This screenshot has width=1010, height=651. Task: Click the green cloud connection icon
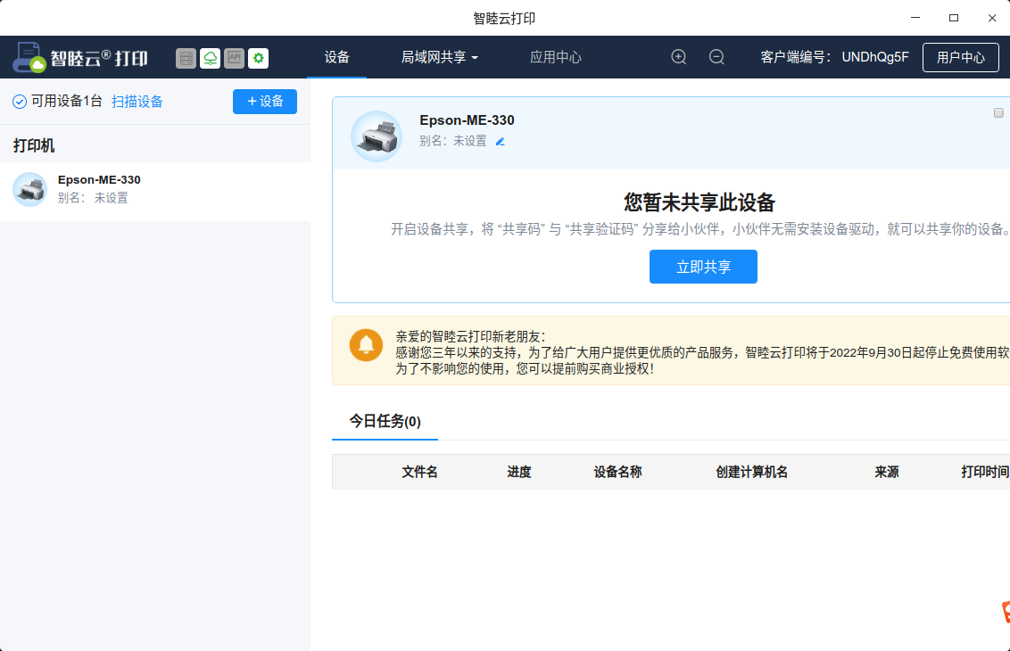210,58
